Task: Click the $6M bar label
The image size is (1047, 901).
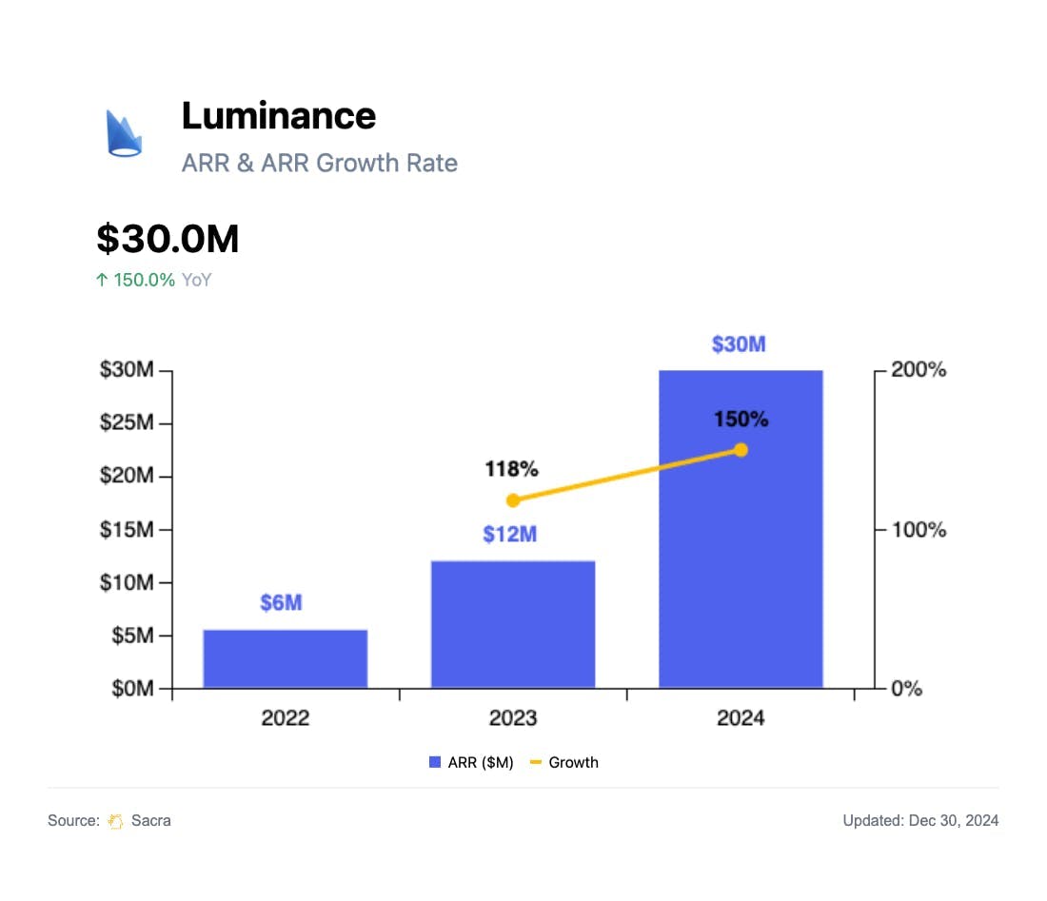Action: coord(281,602)
